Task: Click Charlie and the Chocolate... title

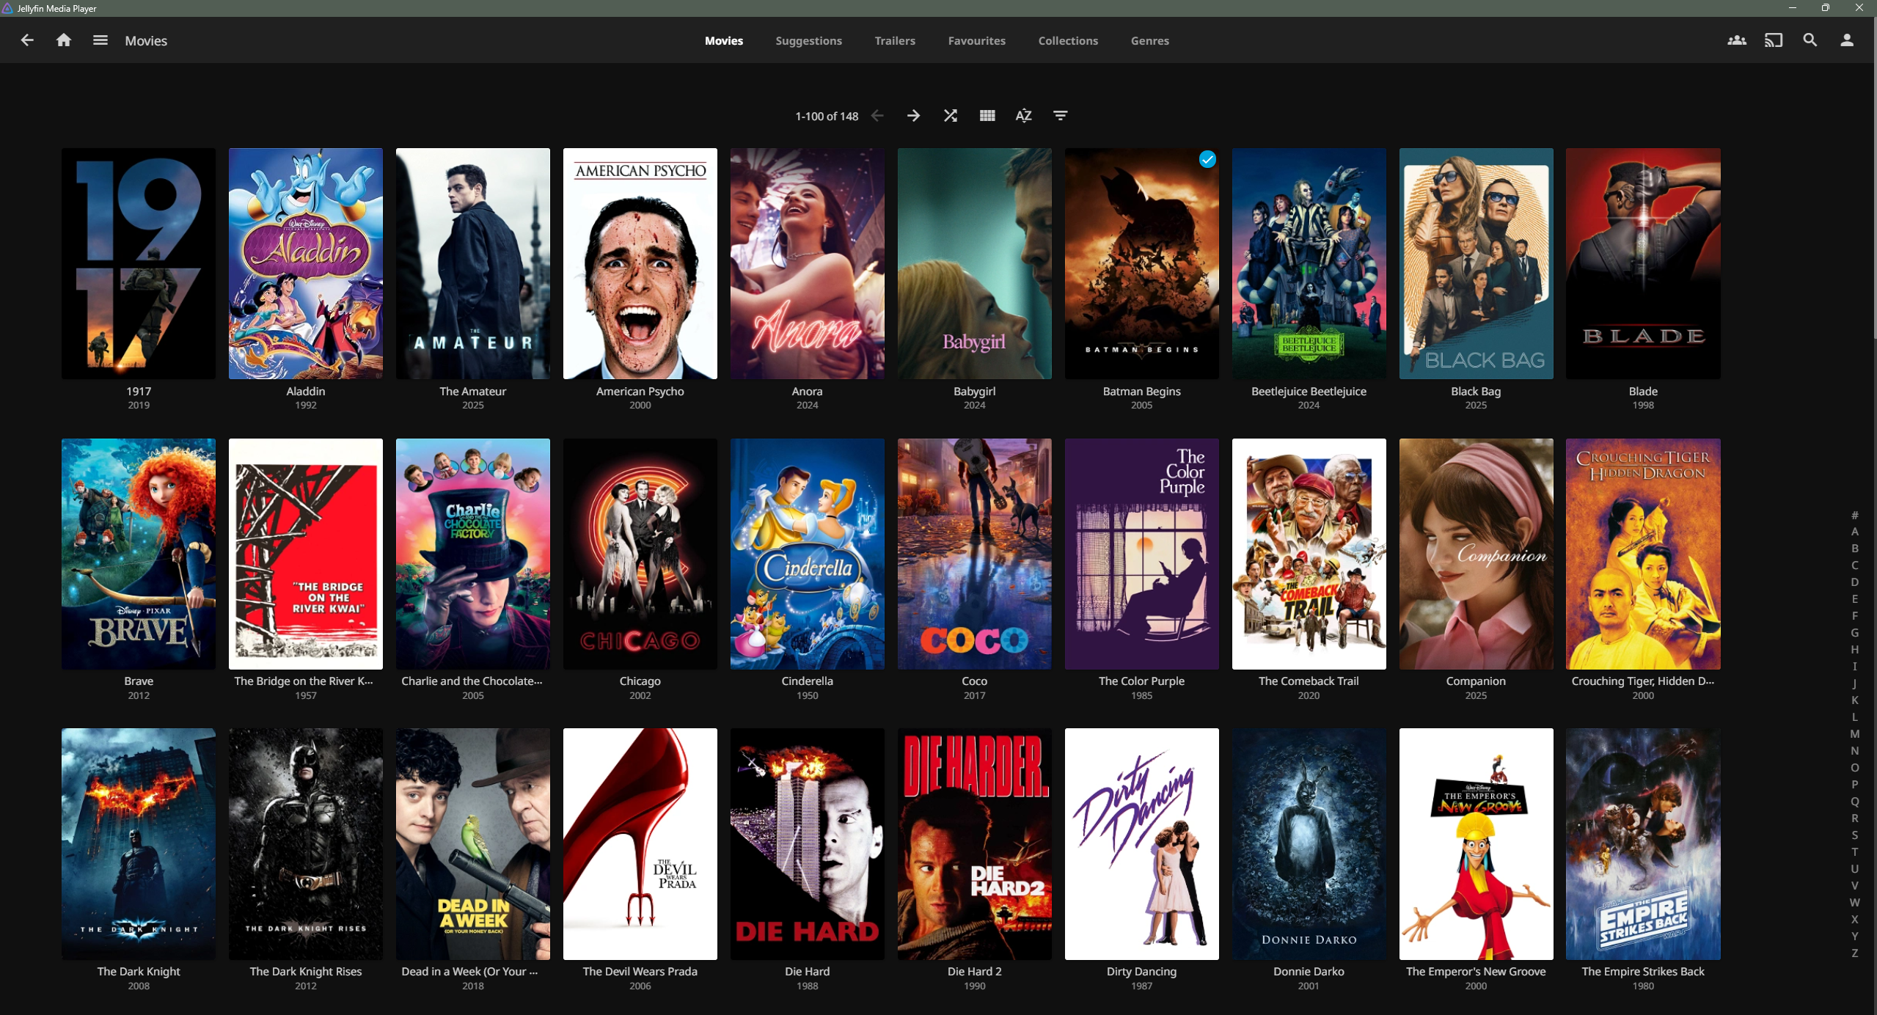Action: [472, 681]
